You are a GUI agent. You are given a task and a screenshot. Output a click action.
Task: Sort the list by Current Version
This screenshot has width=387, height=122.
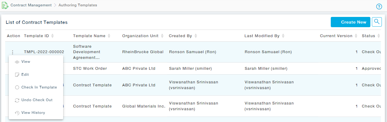(x=356, y=36)
